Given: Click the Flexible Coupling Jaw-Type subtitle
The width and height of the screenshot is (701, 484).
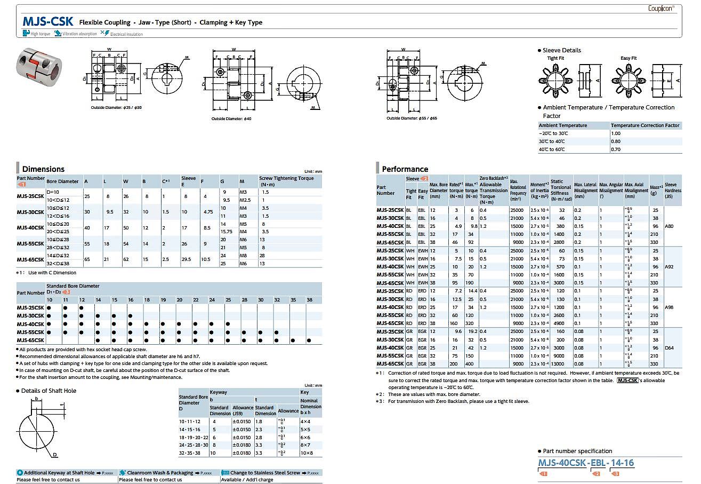Looking at the screenshot, I should coord(171,22).
